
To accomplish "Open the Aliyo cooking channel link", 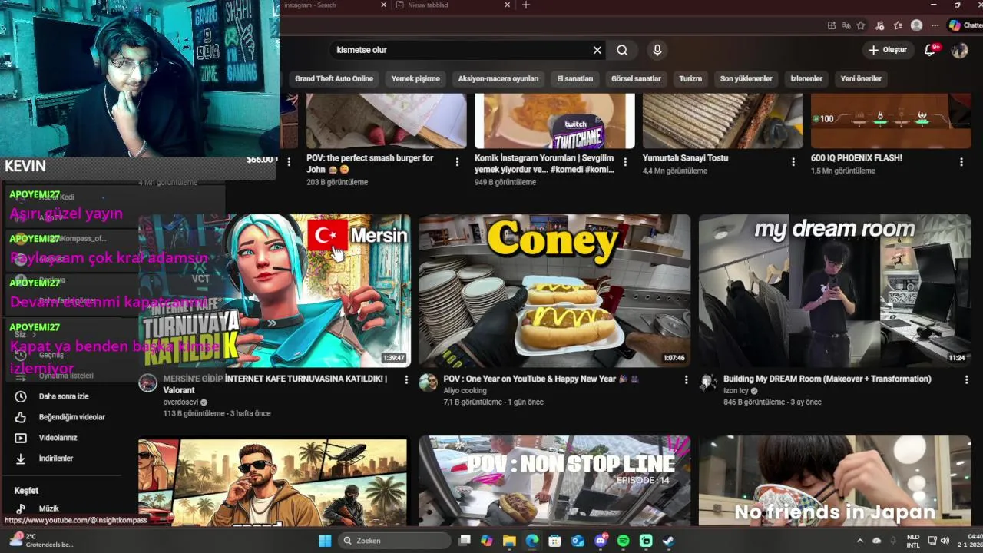I will pyautogui.click(x=465, y=390).
